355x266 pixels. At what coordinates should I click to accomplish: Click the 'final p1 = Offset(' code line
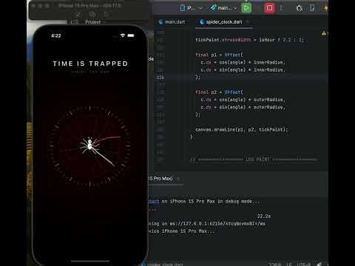(219, 55)
